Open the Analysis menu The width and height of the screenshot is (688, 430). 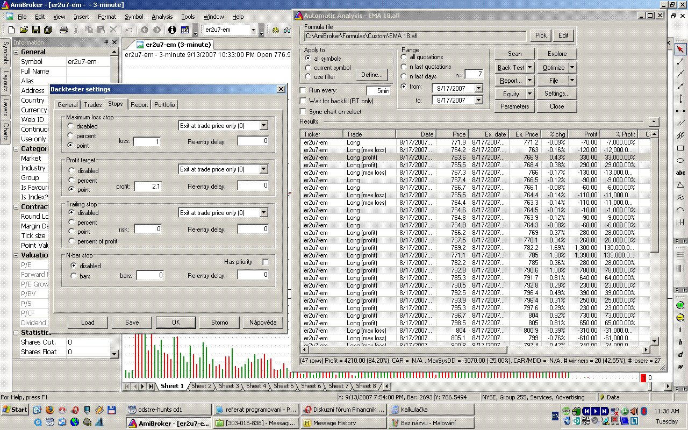pos(162,17)
